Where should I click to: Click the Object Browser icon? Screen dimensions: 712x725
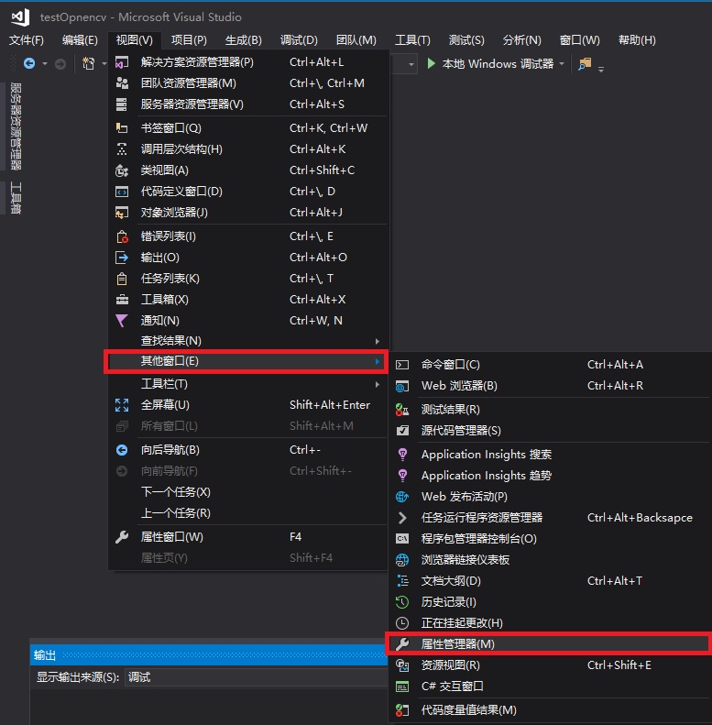tap(122, 213)
